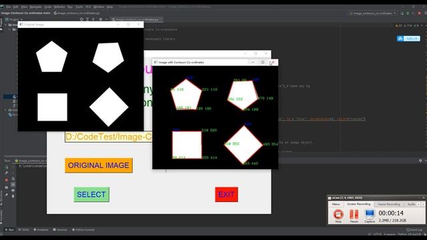Click the file path field showing D:/CodeTest
Image resolution: width=427 pixels, height=240 pixels.
[109, 137]
